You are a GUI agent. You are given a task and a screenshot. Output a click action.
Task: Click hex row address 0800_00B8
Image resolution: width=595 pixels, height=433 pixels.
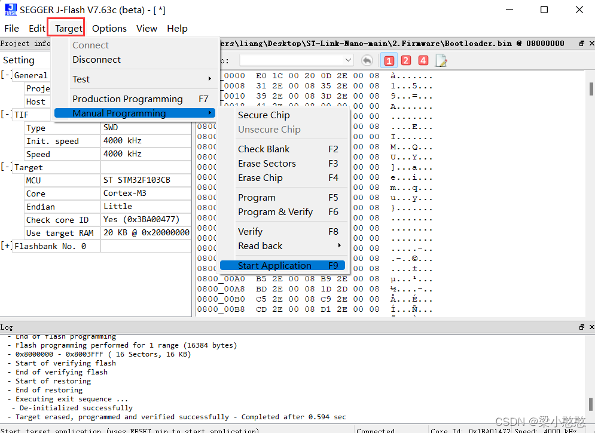tap(221, 309)
